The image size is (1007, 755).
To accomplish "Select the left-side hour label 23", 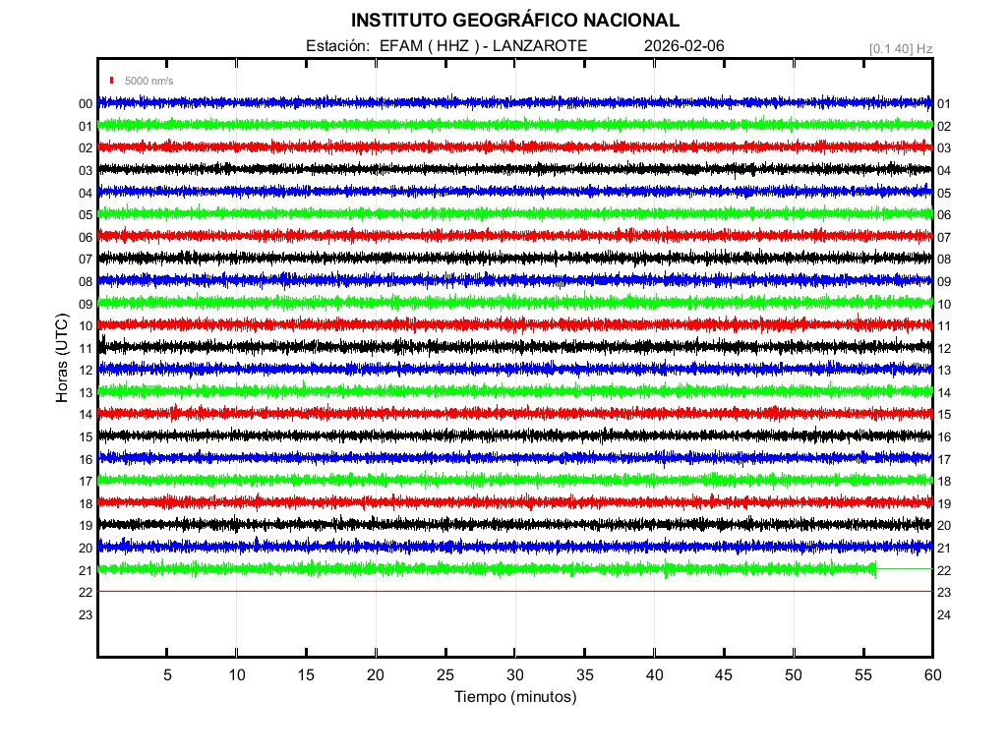I will 86,614.
